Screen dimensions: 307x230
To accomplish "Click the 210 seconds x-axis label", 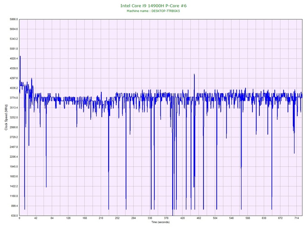I will point(101,218).
